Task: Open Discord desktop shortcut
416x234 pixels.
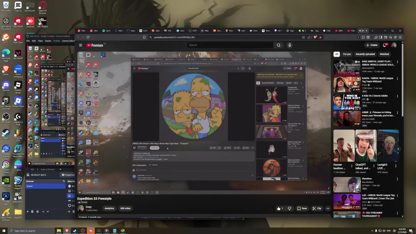Action: tap(6, 86)
